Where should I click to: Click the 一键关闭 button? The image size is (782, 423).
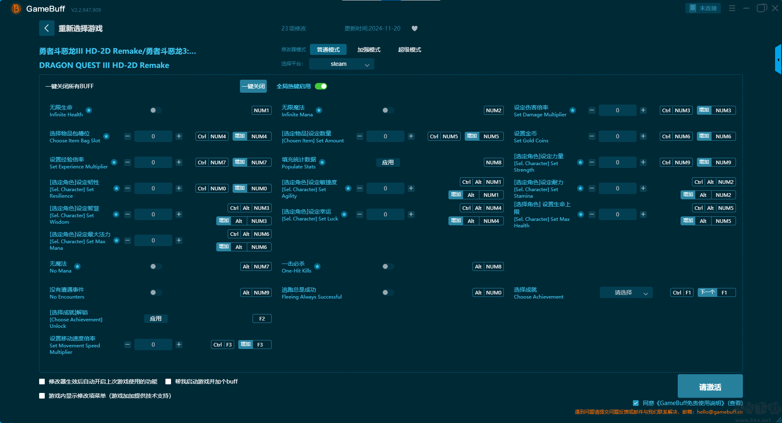pyautogui.click(x=253, y=86)
